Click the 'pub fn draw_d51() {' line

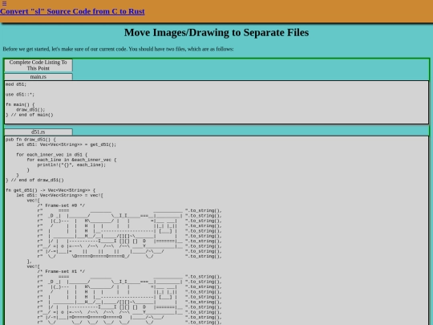(x=30, y=140)
